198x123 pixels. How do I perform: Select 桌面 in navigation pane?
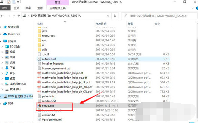[13, 79]
